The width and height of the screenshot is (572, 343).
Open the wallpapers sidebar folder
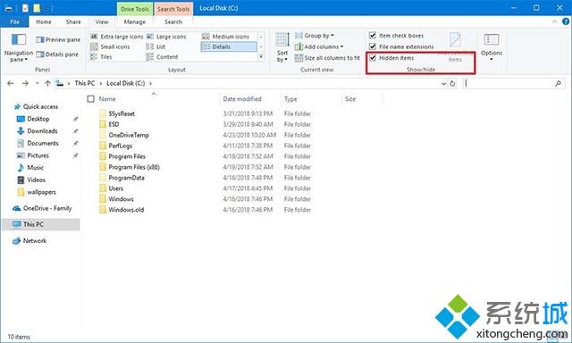[37, 192]
